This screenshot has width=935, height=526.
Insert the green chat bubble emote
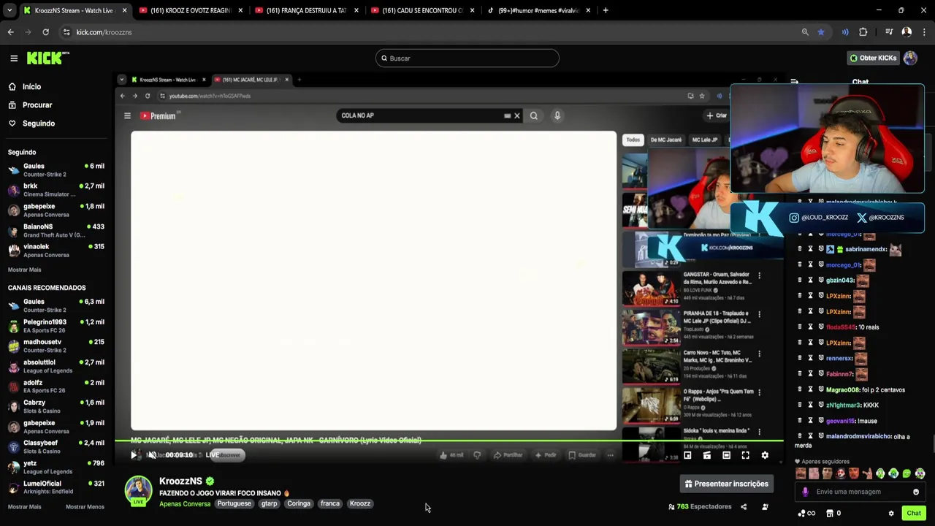(x=907, y=473)
